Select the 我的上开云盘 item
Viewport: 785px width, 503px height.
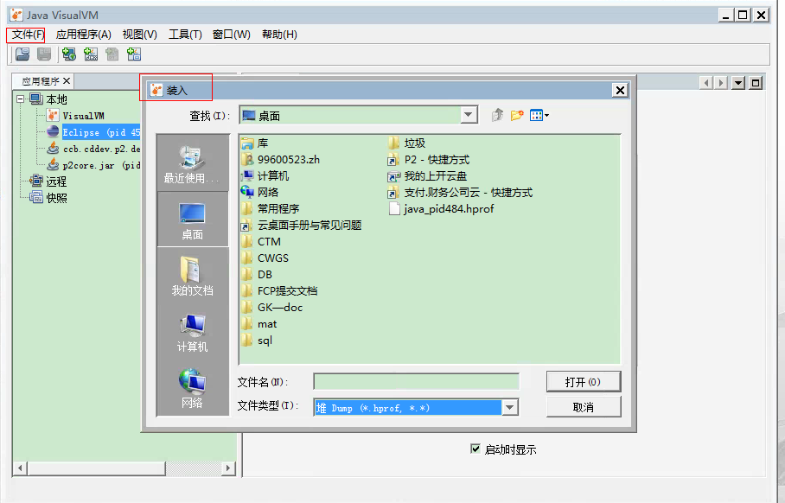tap(428, 176)
